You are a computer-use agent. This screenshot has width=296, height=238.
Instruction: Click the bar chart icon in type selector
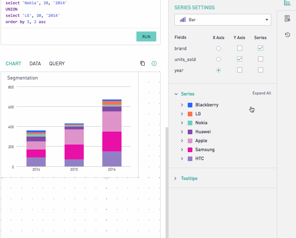point(182,20)
